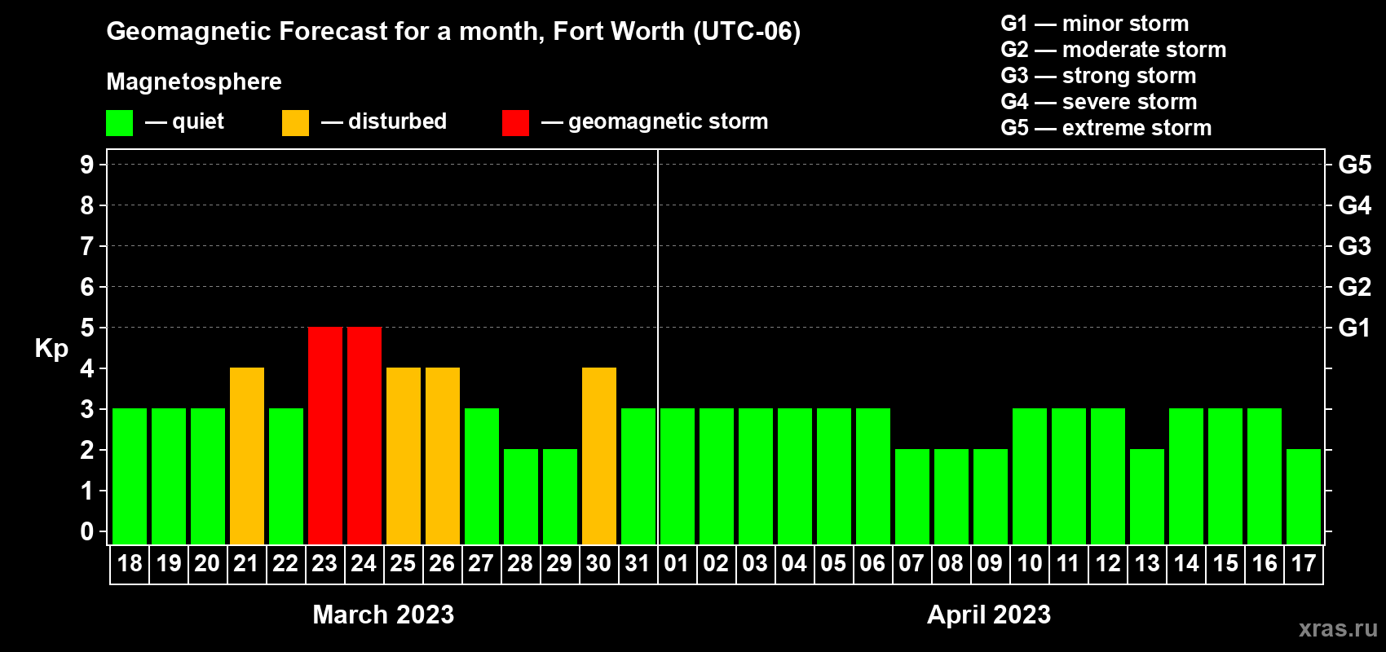1386x652 pixels.
Task: Click the date label 22
Action: pos(285,563)
